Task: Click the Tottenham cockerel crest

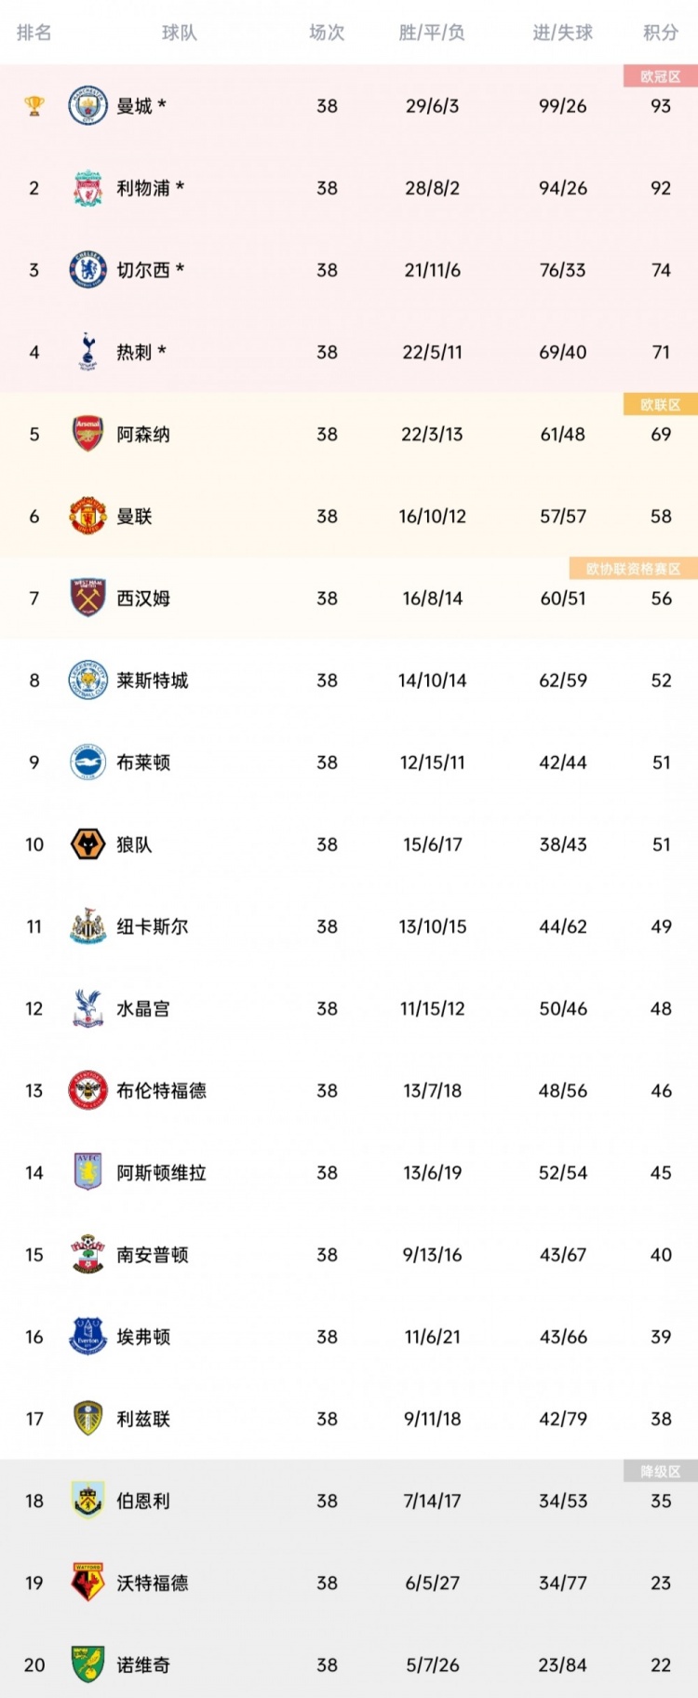Action: click(88, 352)
